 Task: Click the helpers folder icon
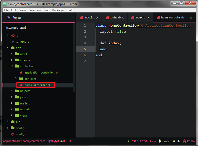[17, 91]
